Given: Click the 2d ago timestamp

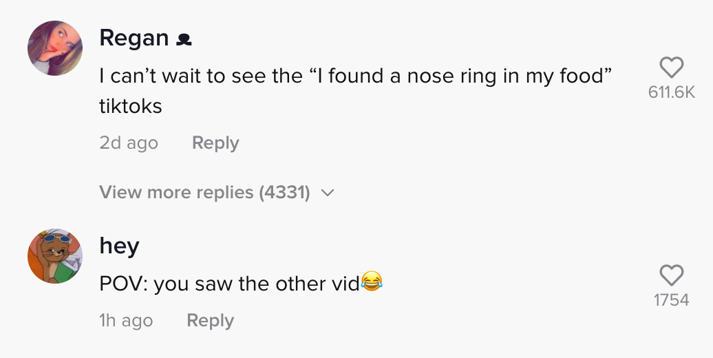Looking at the screenshot, I should [x=129, y=143].
